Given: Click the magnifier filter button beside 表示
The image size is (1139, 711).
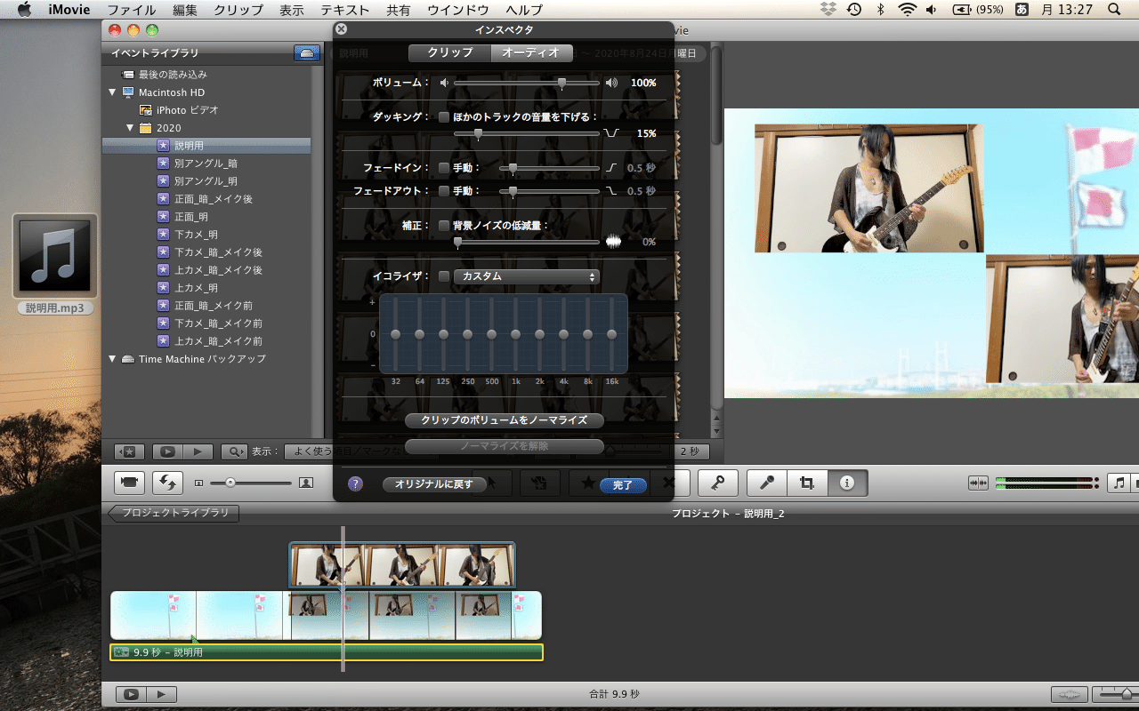Looking at the screenshot, I should point(234,451).
